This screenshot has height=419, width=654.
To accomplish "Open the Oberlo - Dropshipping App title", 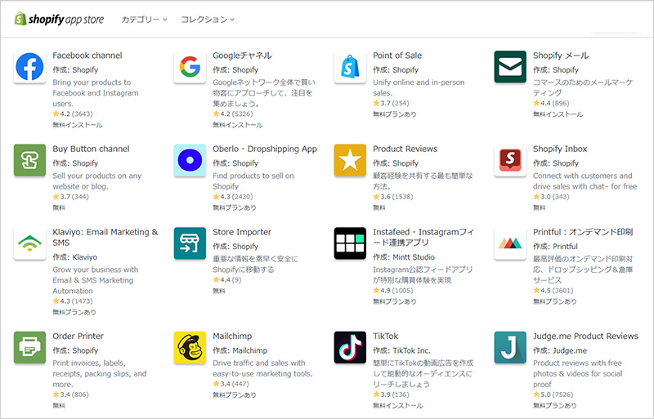I will click(265, 149).
